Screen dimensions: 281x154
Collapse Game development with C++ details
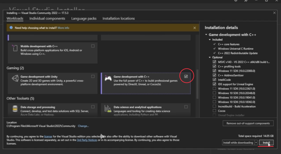tap(206, 35)
